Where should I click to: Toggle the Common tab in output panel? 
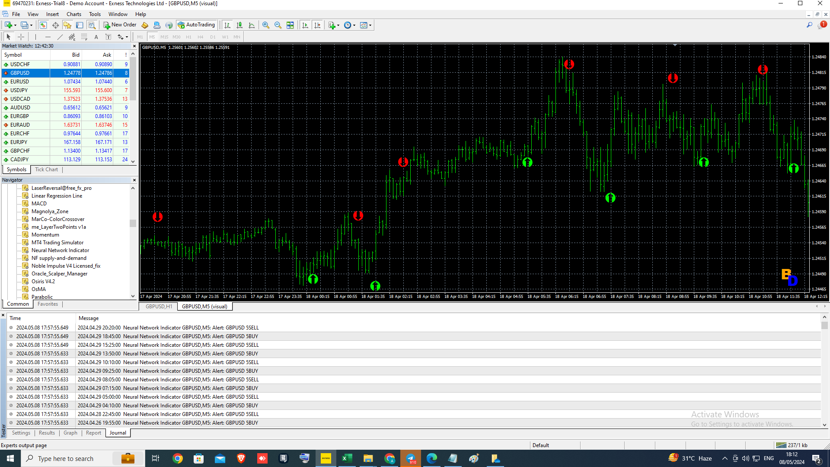(x=17, y=304)
